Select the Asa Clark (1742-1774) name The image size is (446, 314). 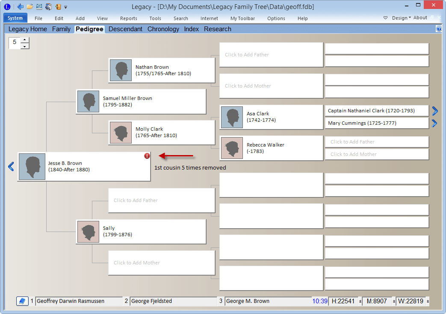pyautogui.click(x=261, y=117)
